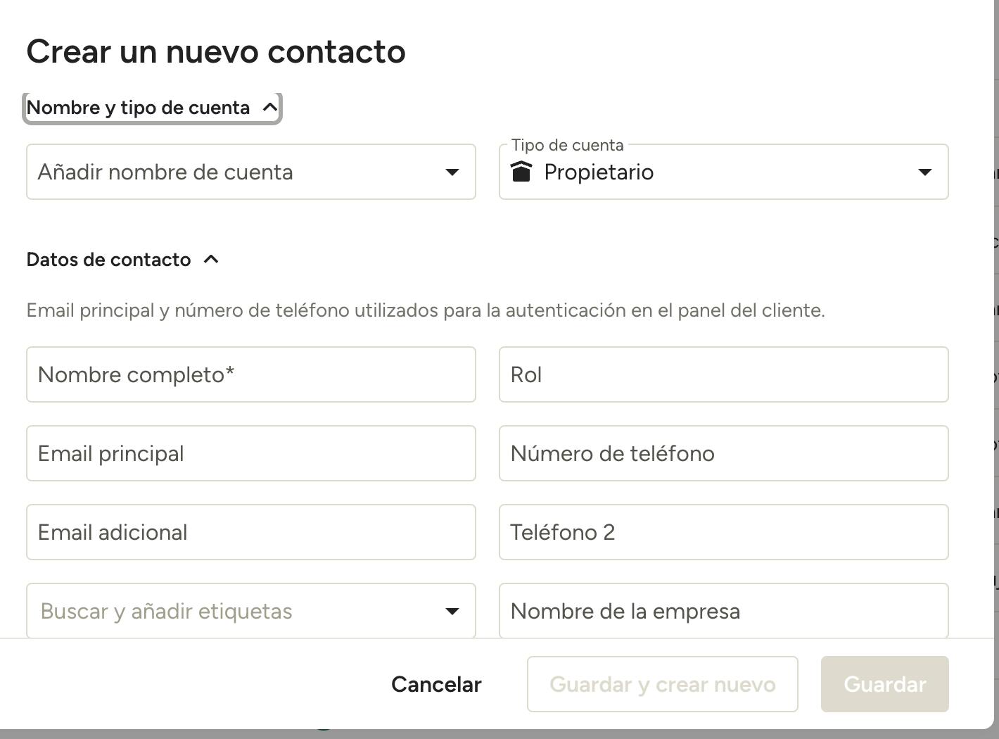Click Guardar y crear nuevo

[x=663, y=684]
